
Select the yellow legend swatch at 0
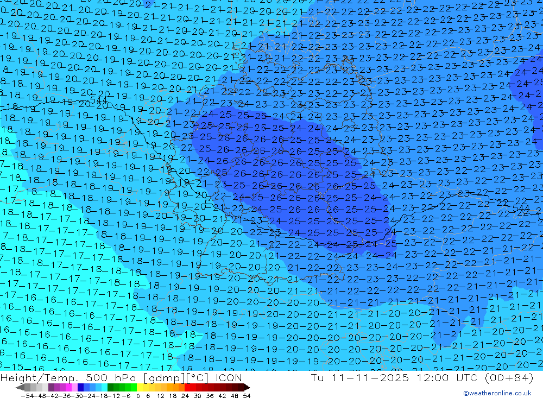tap(140, 387)
